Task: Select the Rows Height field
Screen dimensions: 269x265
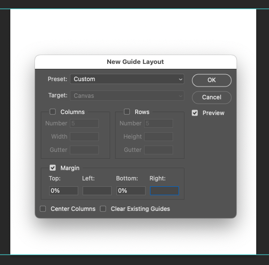Action: (158, 137)
